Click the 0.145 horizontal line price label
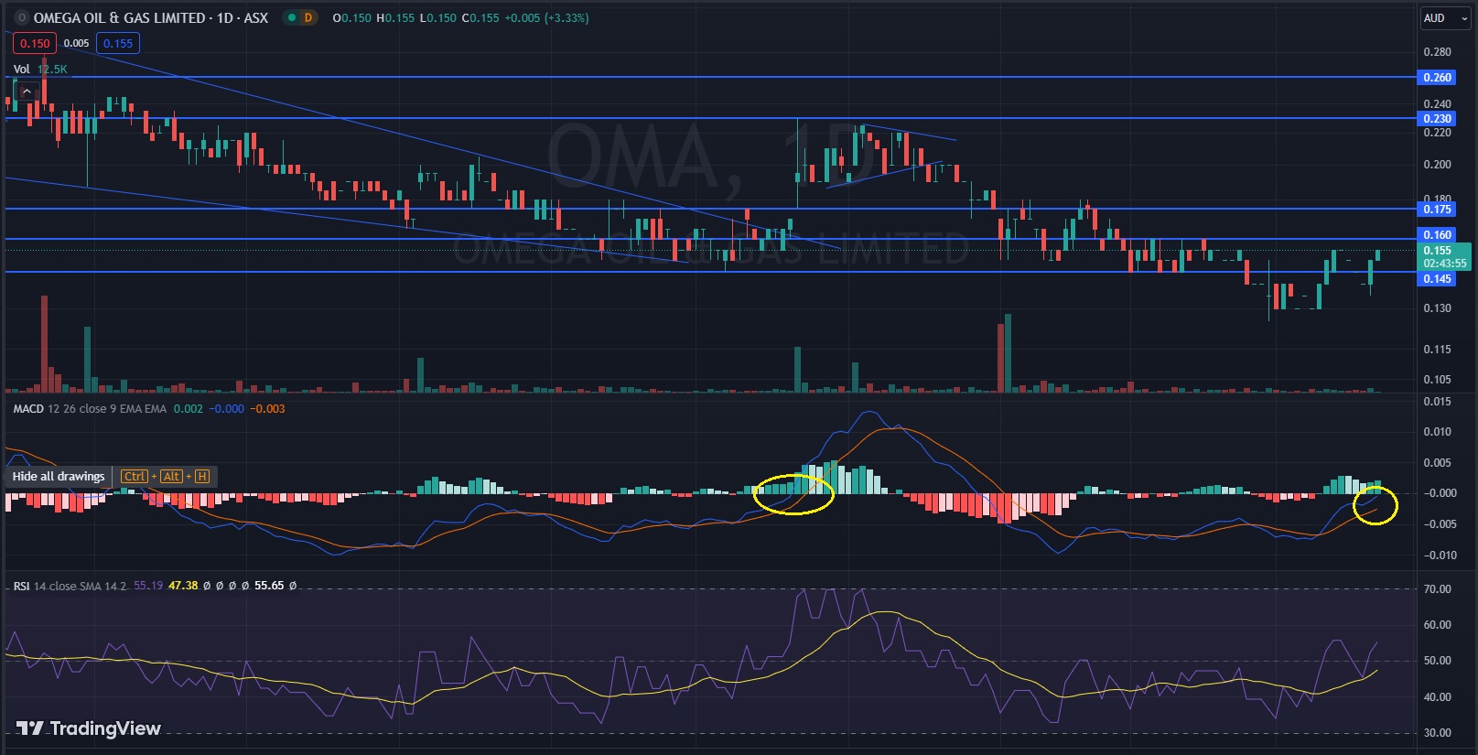Screen dimensions: 1478x755 [1437, 279]
